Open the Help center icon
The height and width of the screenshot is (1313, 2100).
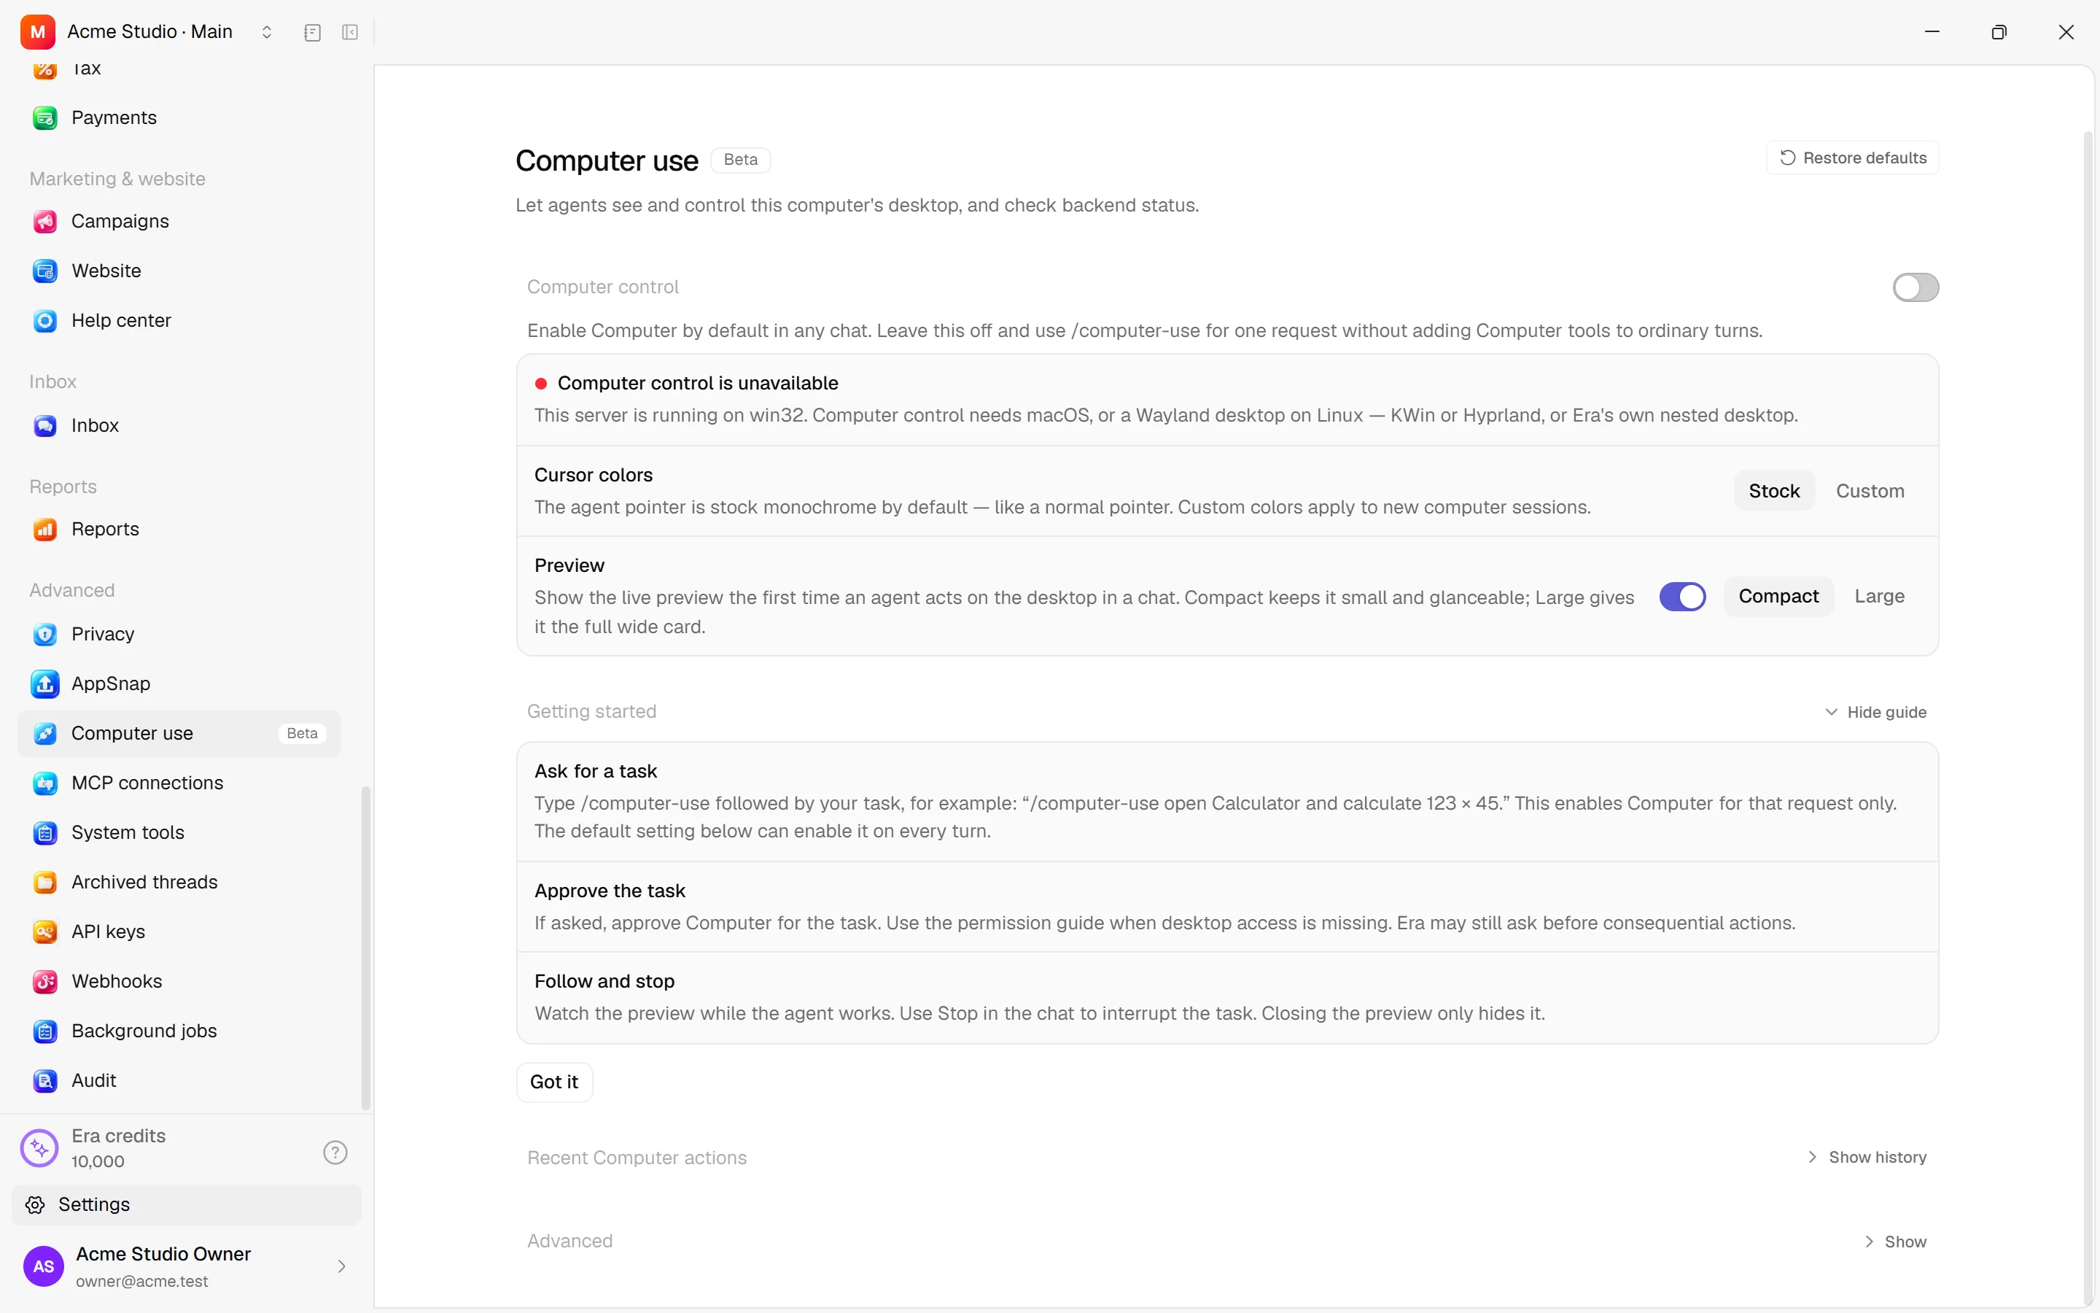45,320
